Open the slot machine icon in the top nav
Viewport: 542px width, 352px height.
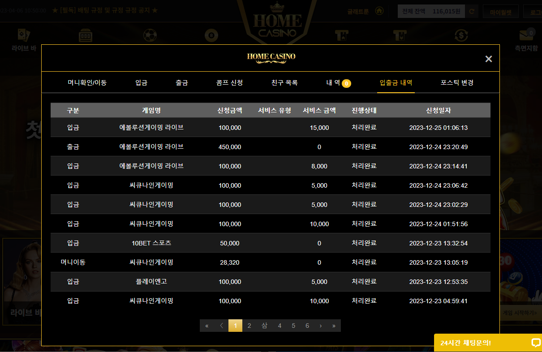pyautogui.click(x=86, y=35)
